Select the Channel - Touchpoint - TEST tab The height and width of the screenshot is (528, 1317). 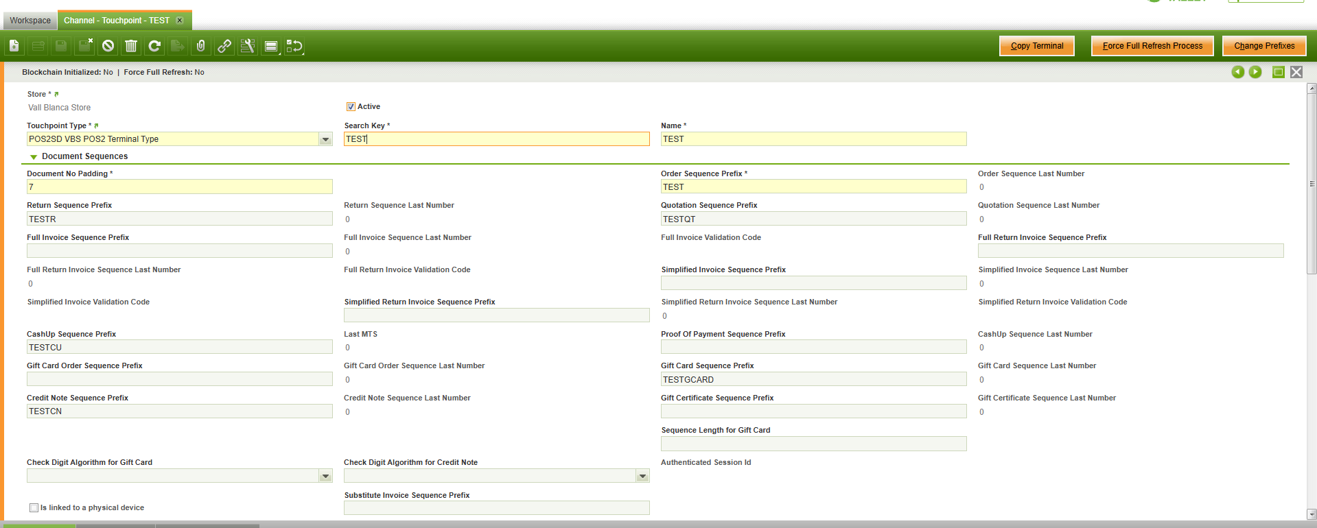point(117,21)
